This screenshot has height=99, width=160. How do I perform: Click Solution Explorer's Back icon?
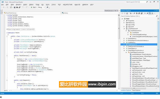point(122,13)
